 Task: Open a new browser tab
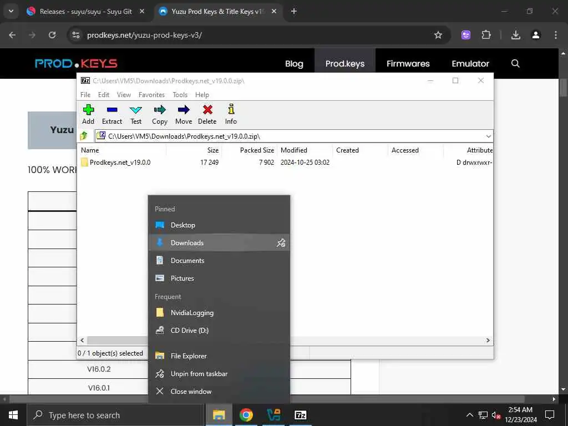click(x=294, y=11)
